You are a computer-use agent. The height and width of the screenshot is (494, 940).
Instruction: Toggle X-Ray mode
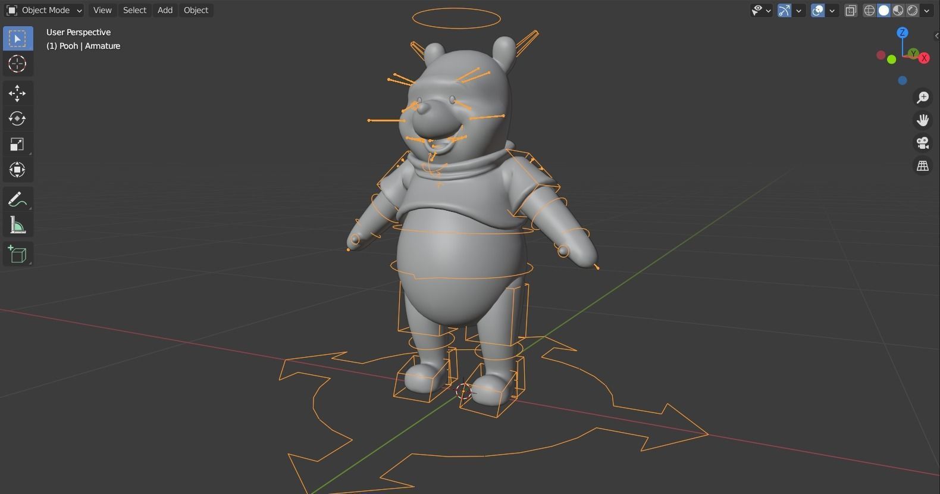[851, 10]
